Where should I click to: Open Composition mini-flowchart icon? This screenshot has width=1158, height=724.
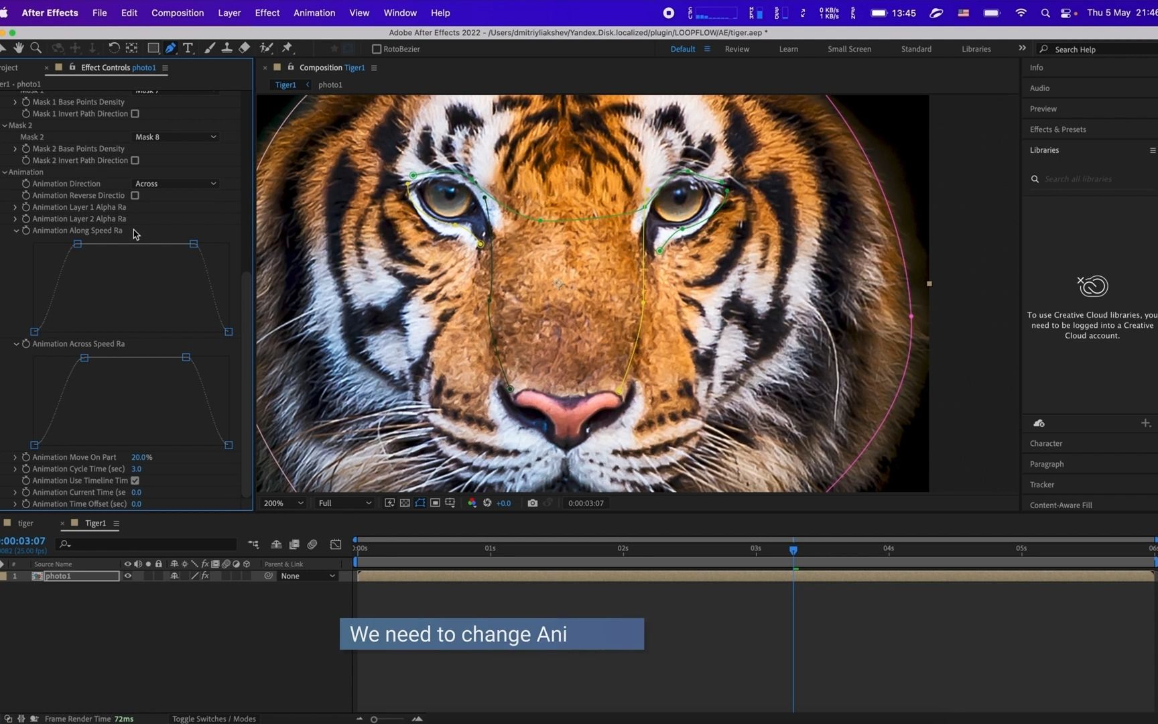pos(253,544)
